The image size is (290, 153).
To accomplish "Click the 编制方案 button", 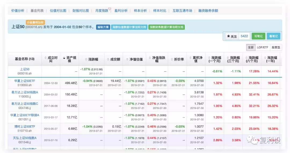I will click(x=103, y=27).
